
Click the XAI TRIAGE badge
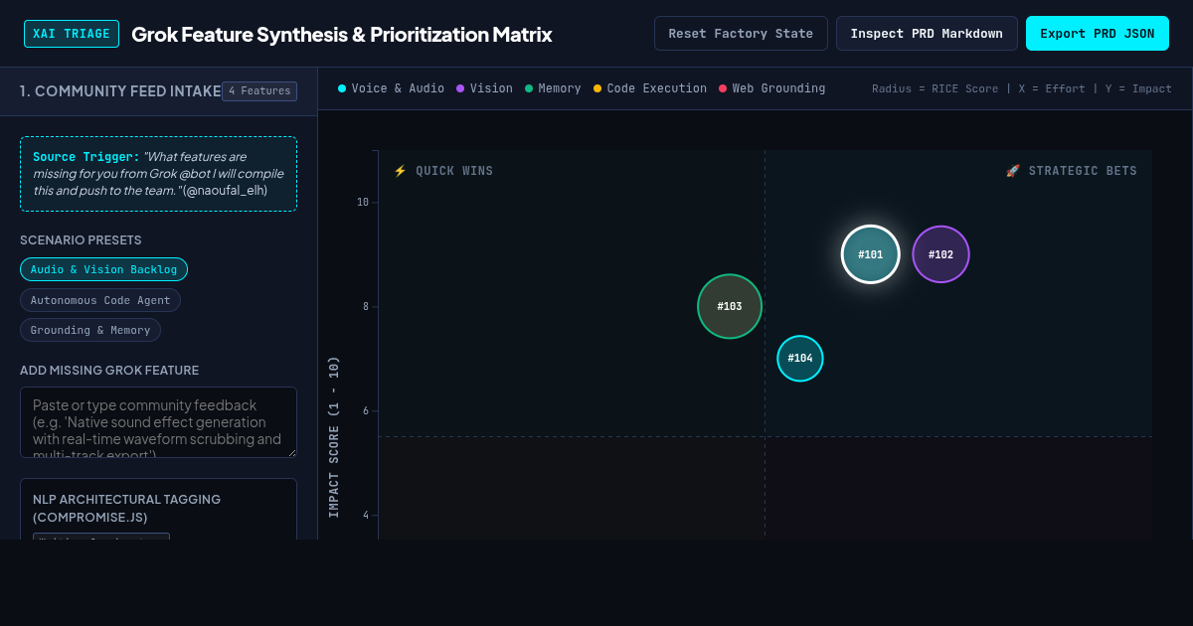click(x=72, y=34)
